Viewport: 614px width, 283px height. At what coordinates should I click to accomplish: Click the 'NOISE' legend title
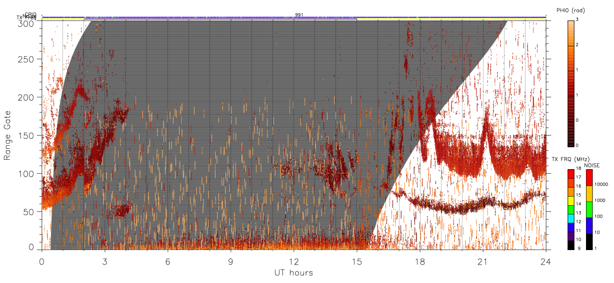tap(591, 165)
